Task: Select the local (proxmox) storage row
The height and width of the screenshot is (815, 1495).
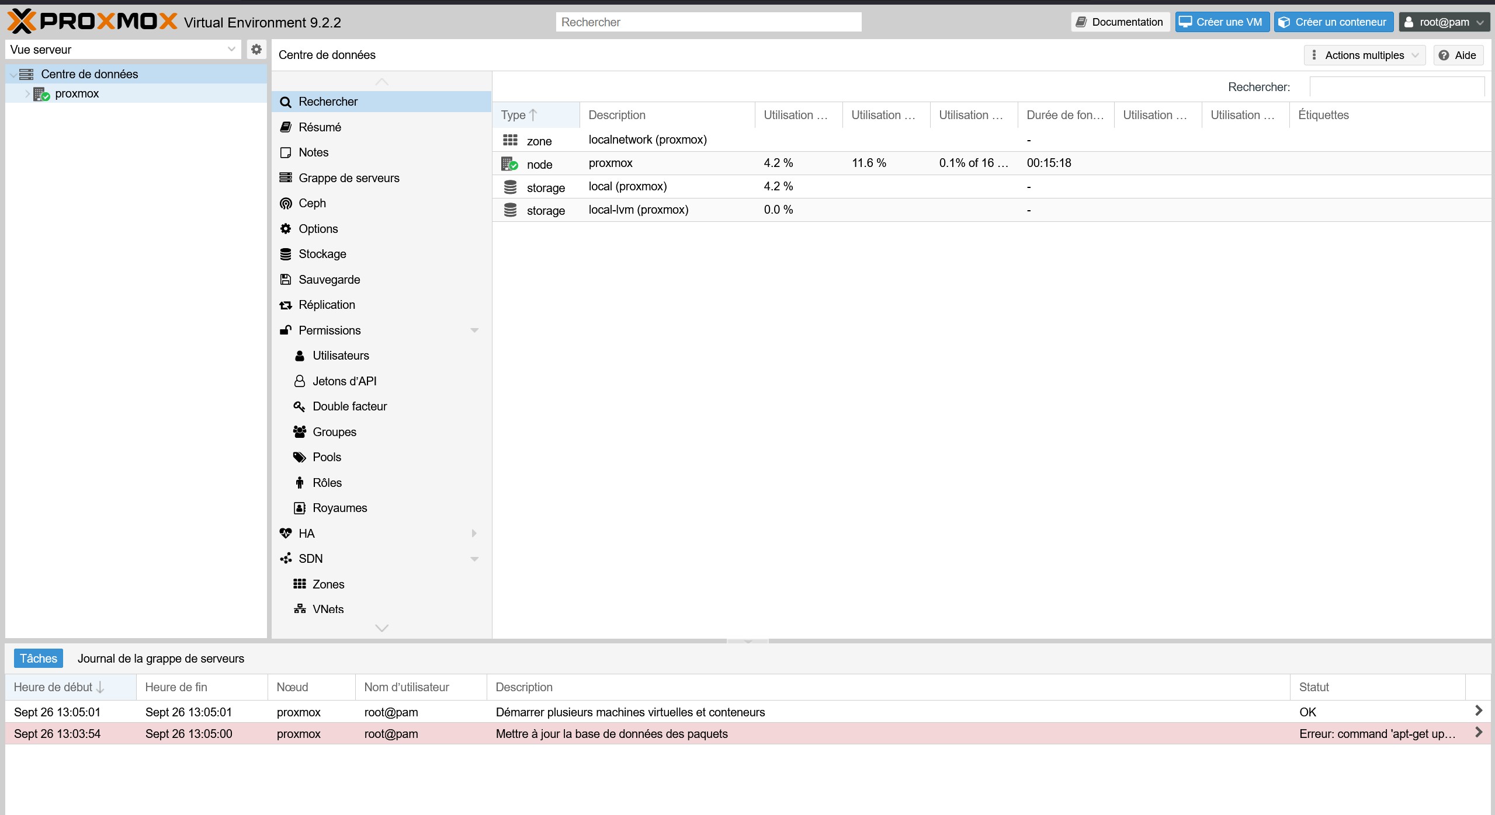Action: pos(991,187)
